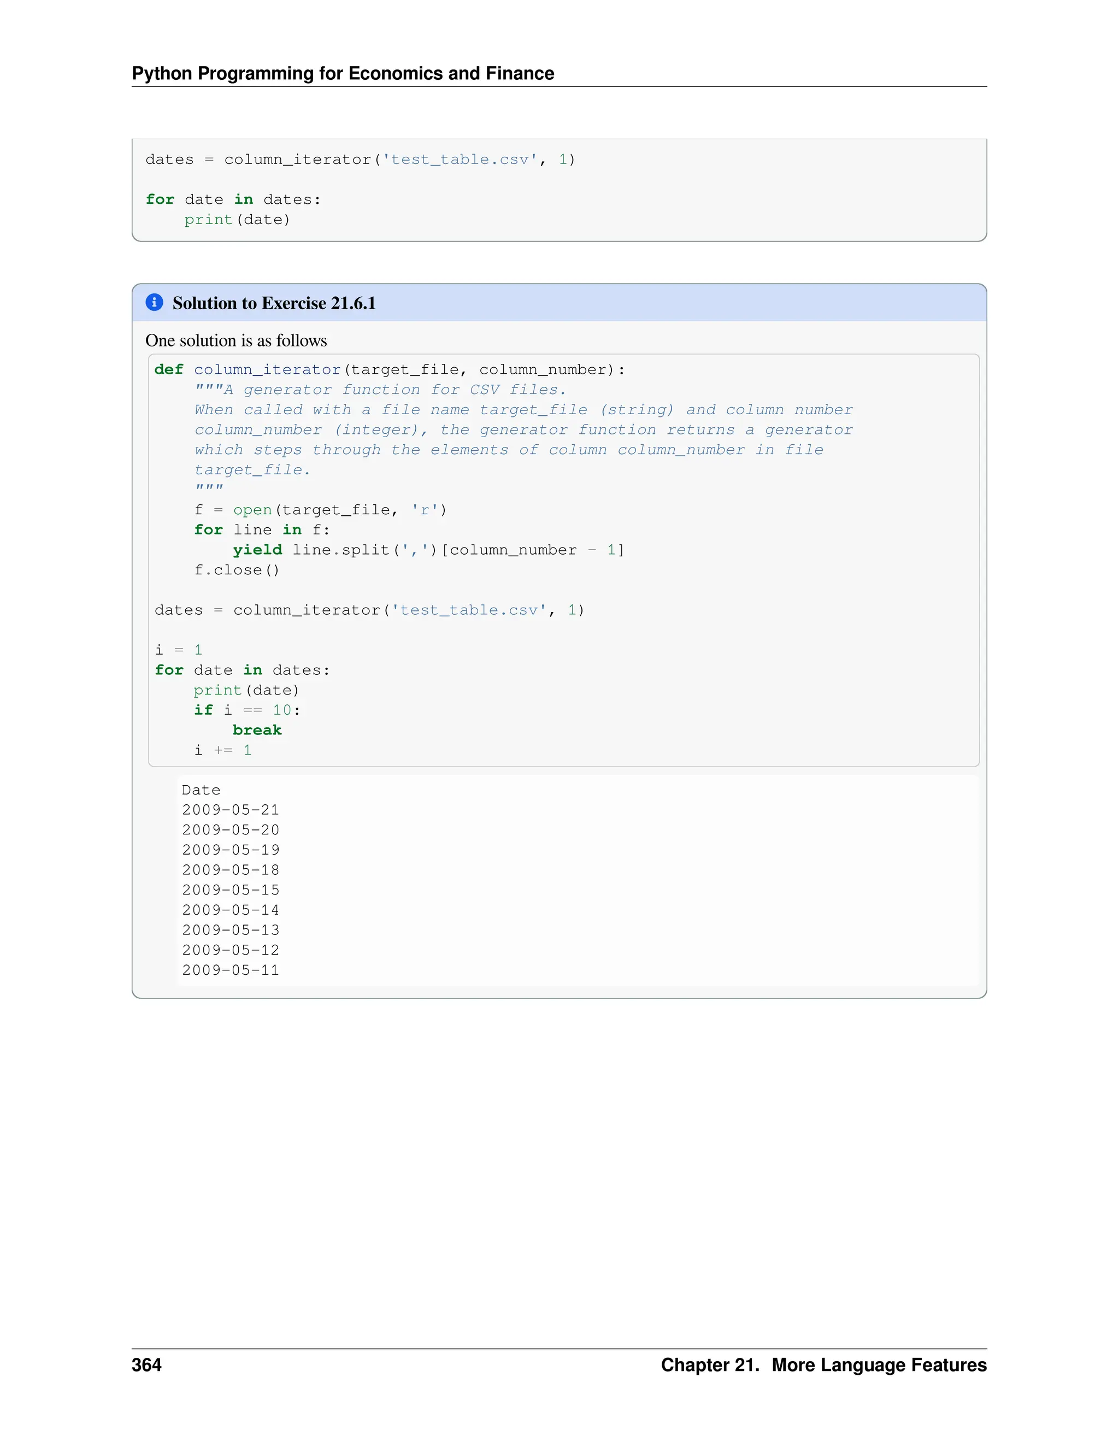Viewport: 1119px width, 1448px height.
Task: Click the output line '2009-05-15'
Action: coord(231,890)
